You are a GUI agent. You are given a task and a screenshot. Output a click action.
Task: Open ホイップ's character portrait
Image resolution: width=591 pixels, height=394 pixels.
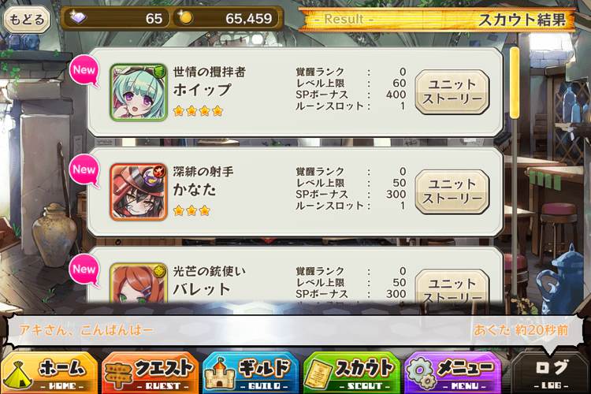139,92
